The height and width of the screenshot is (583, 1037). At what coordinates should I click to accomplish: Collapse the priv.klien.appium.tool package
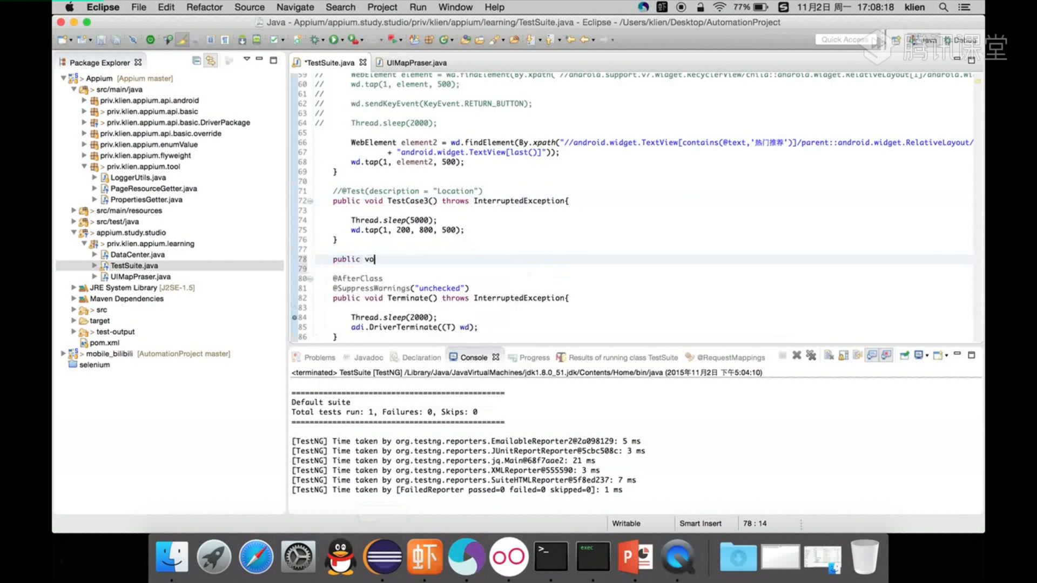pos(84,166)
